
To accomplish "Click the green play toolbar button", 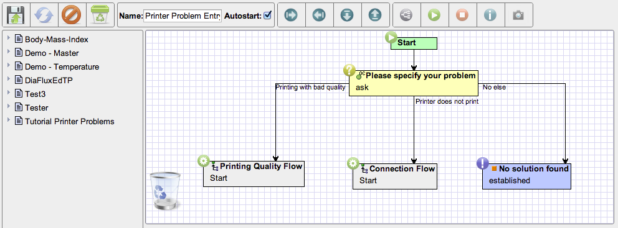I will pos(434,16).
